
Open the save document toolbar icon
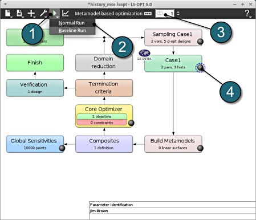19,14
